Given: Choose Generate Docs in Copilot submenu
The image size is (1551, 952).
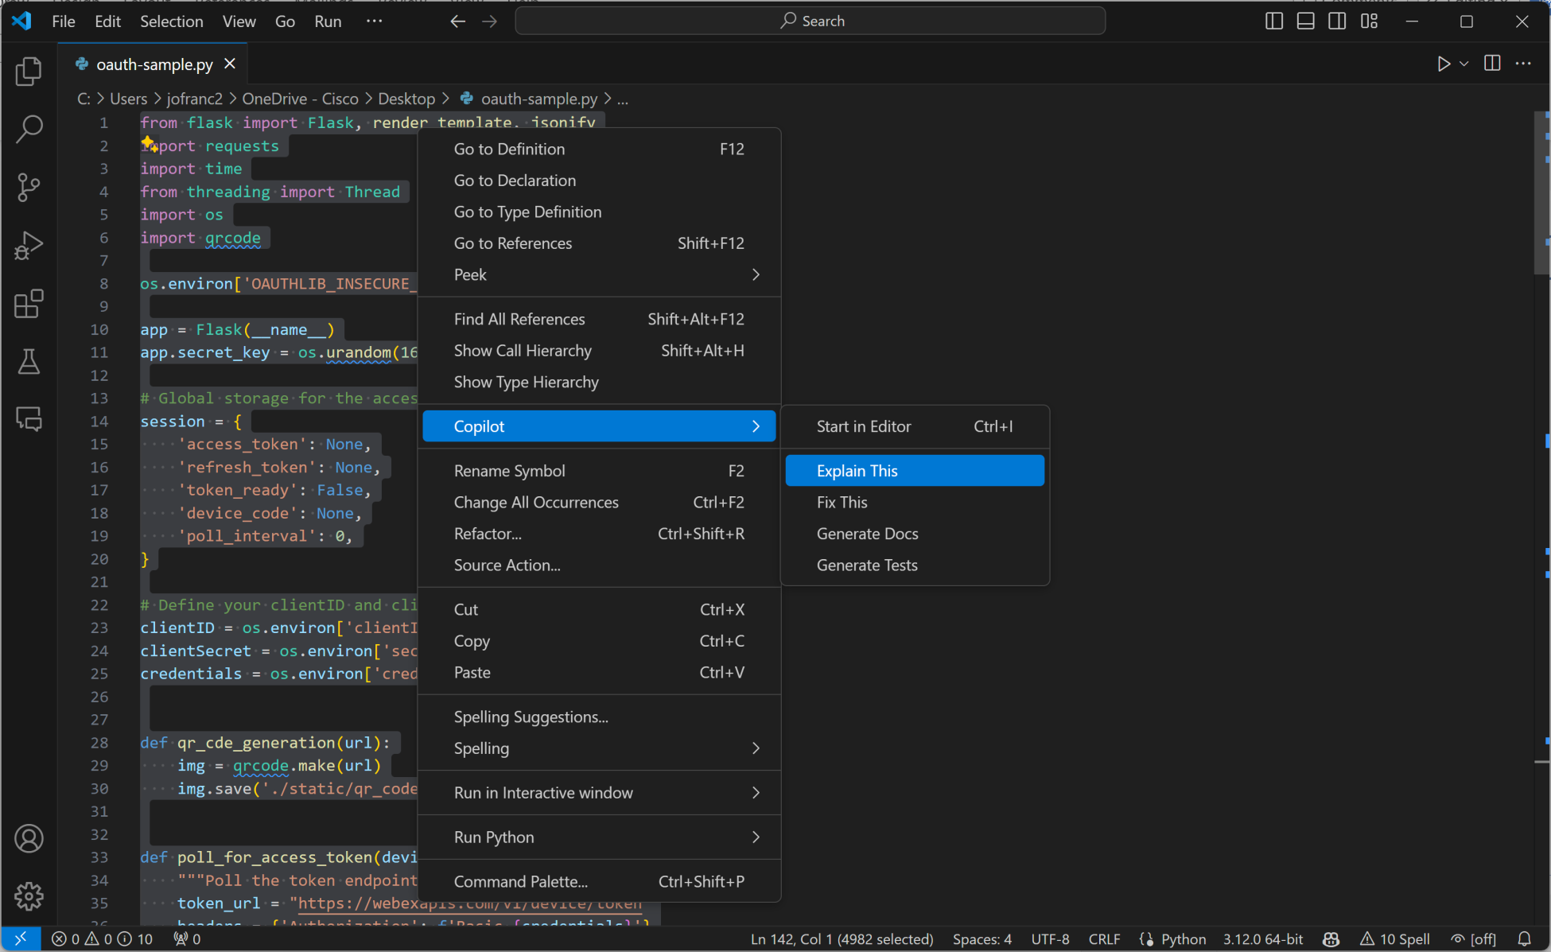Looking at the screenshot, I should point(915,534).
